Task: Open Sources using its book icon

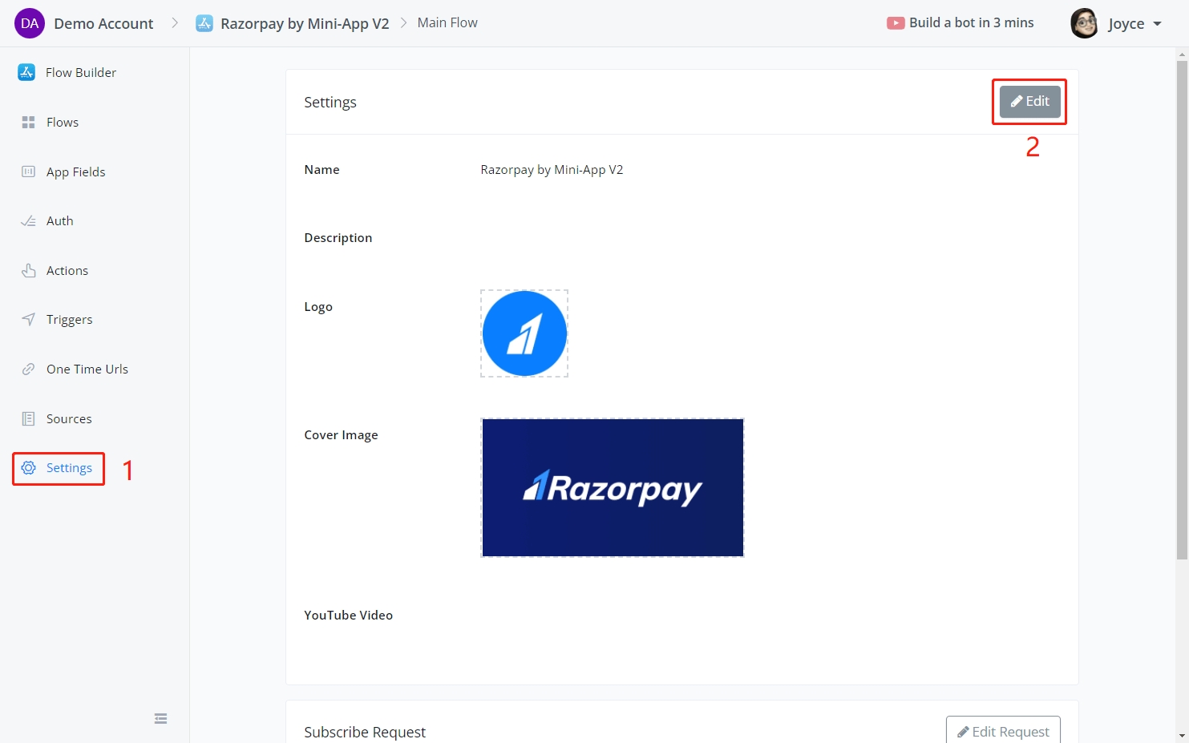Action: pos(28,418)
